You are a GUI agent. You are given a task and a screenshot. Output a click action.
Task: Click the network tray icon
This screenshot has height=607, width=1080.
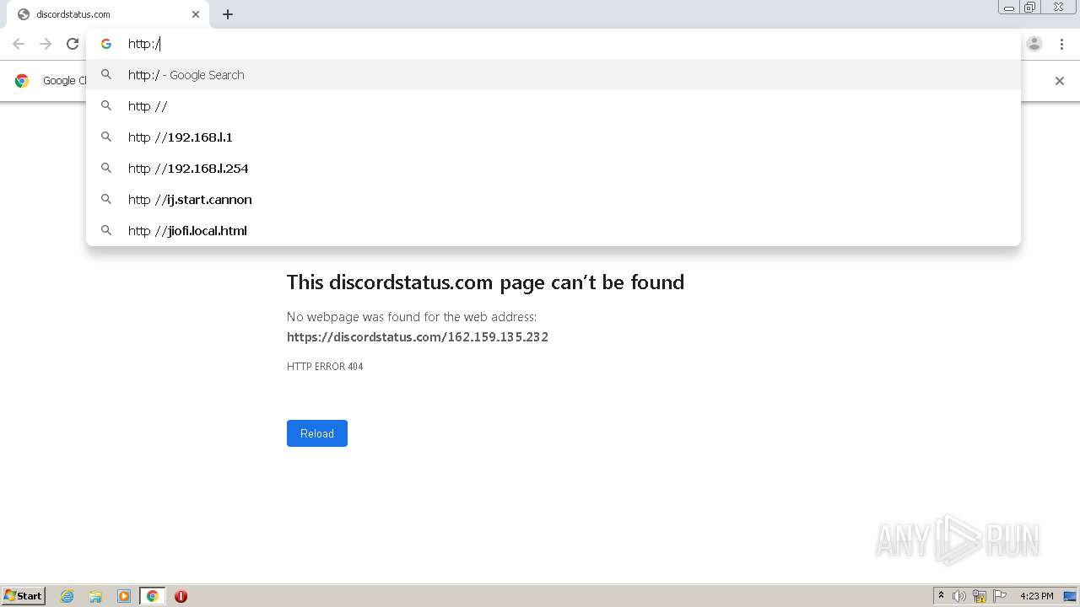[980, 596]
